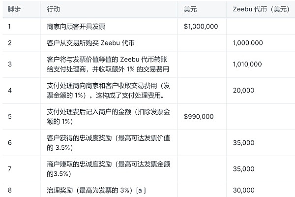Click the step 3 token transfer description
Screen dimensions: 295x197
[x=109, y=65]
